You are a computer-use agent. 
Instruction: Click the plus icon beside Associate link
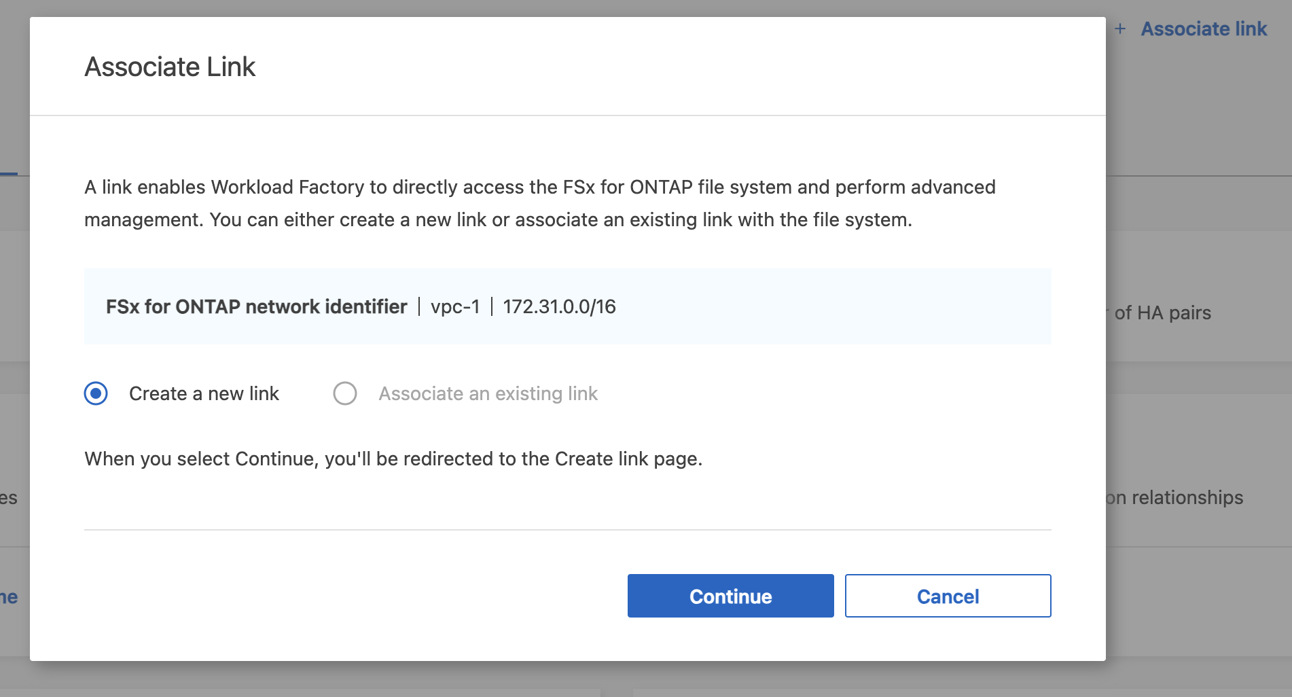click(1120, 29)
